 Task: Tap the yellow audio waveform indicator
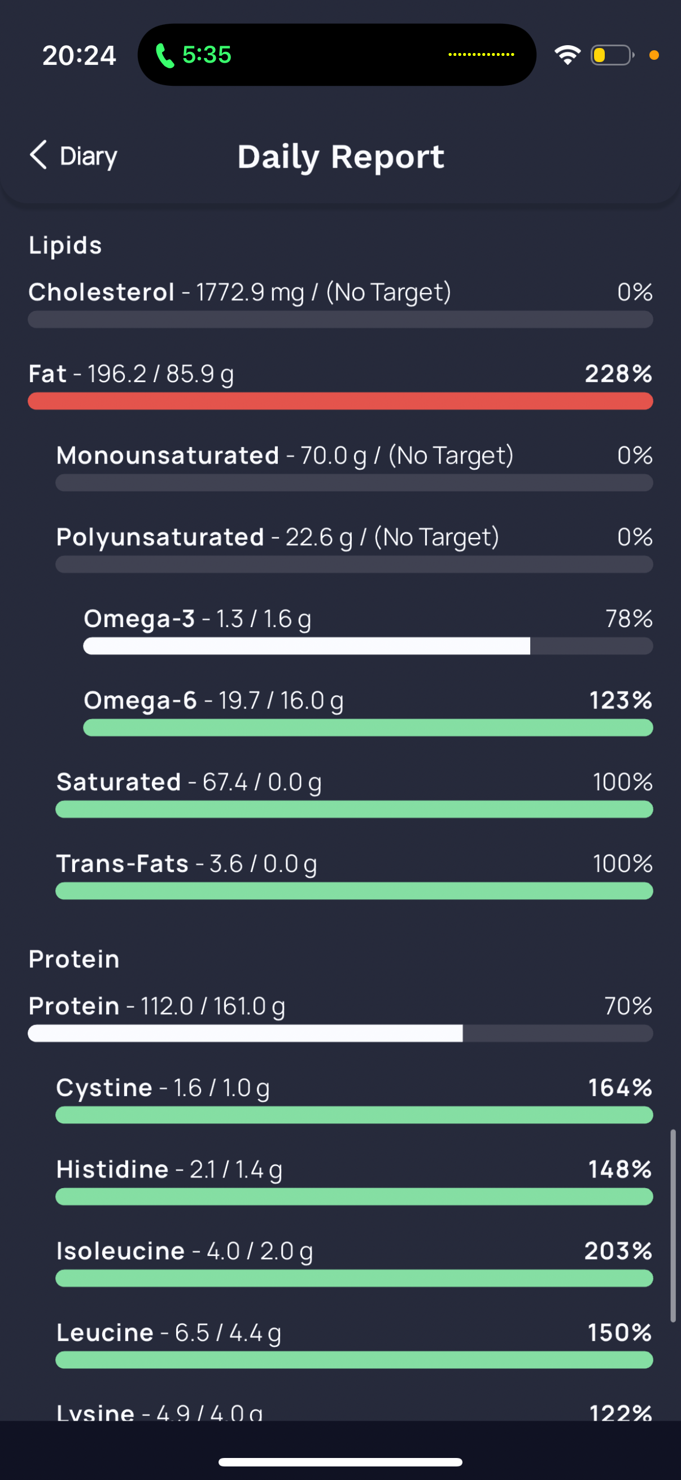[481, 55]
